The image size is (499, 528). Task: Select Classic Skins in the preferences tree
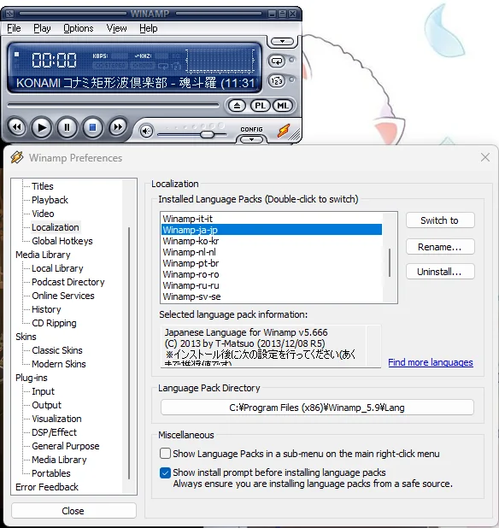tap(57, 350)
